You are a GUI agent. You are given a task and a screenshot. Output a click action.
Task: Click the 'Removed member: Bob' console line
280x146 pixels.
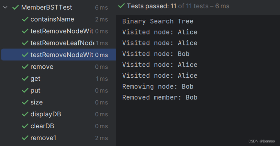[160, 97]
